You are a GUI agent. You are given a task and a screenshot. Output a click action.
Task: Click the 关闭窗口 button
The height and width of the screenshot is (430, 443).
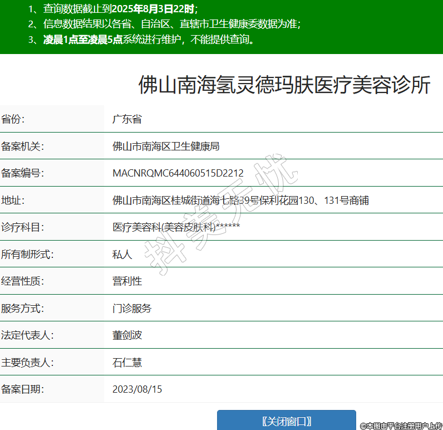(x=286, y=421)
